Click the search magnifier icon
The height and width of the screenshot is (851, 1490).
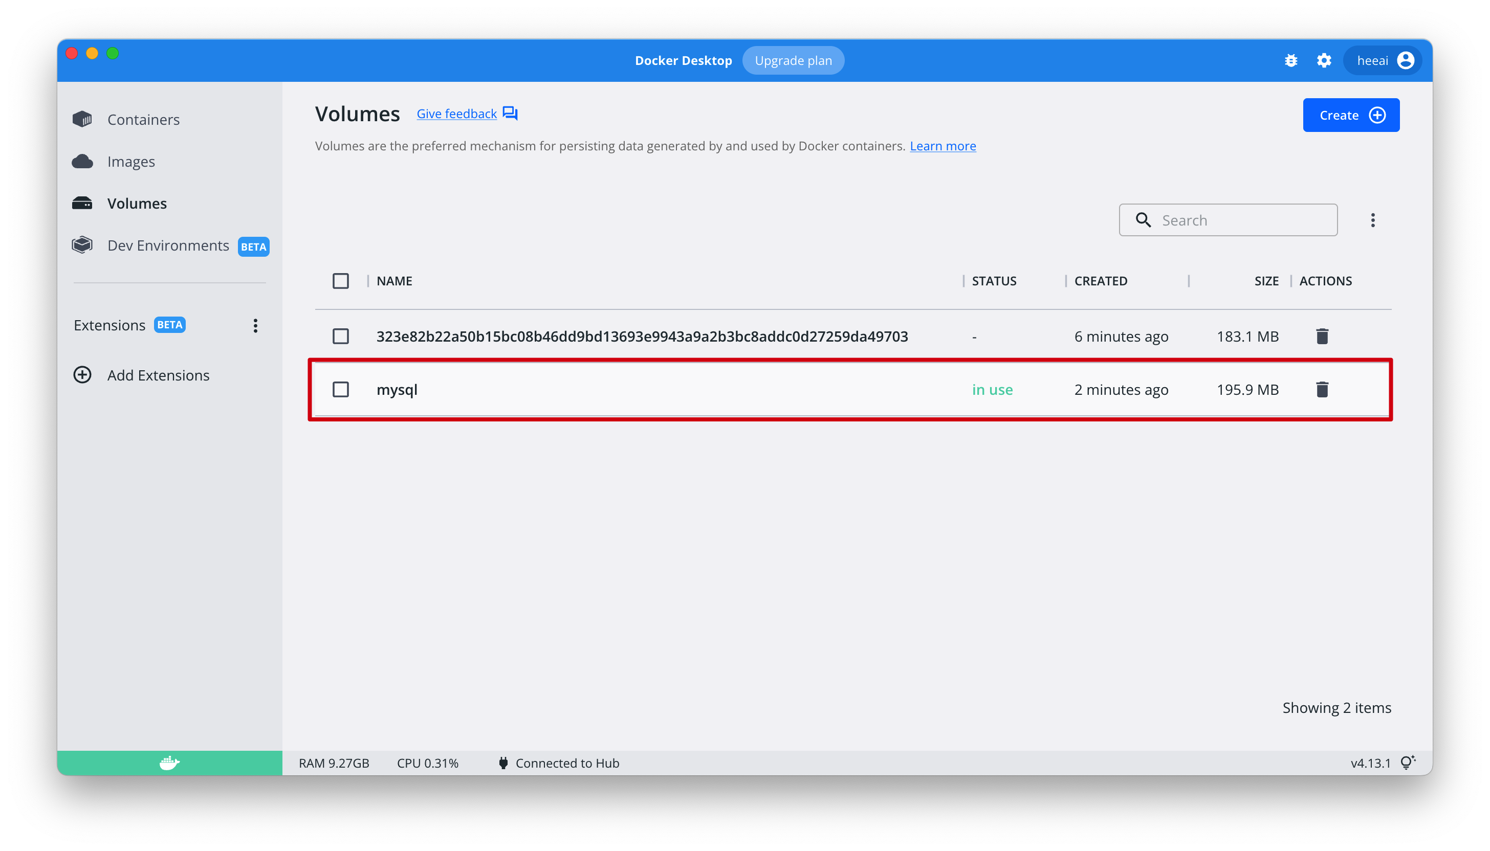click(x=1143, y=220)
